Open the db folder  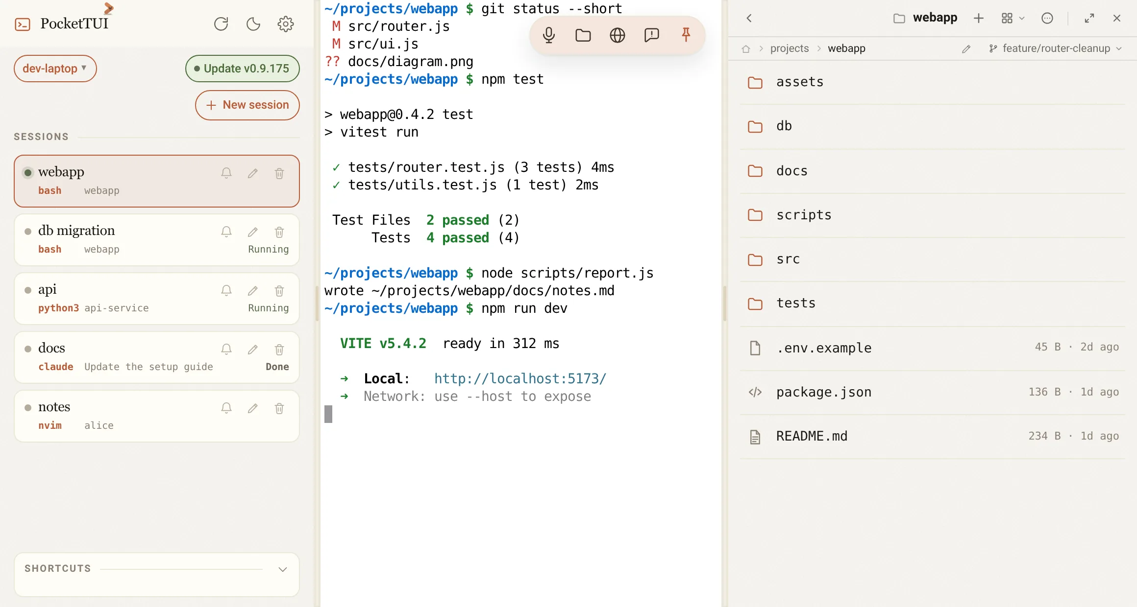coord(932,126)
